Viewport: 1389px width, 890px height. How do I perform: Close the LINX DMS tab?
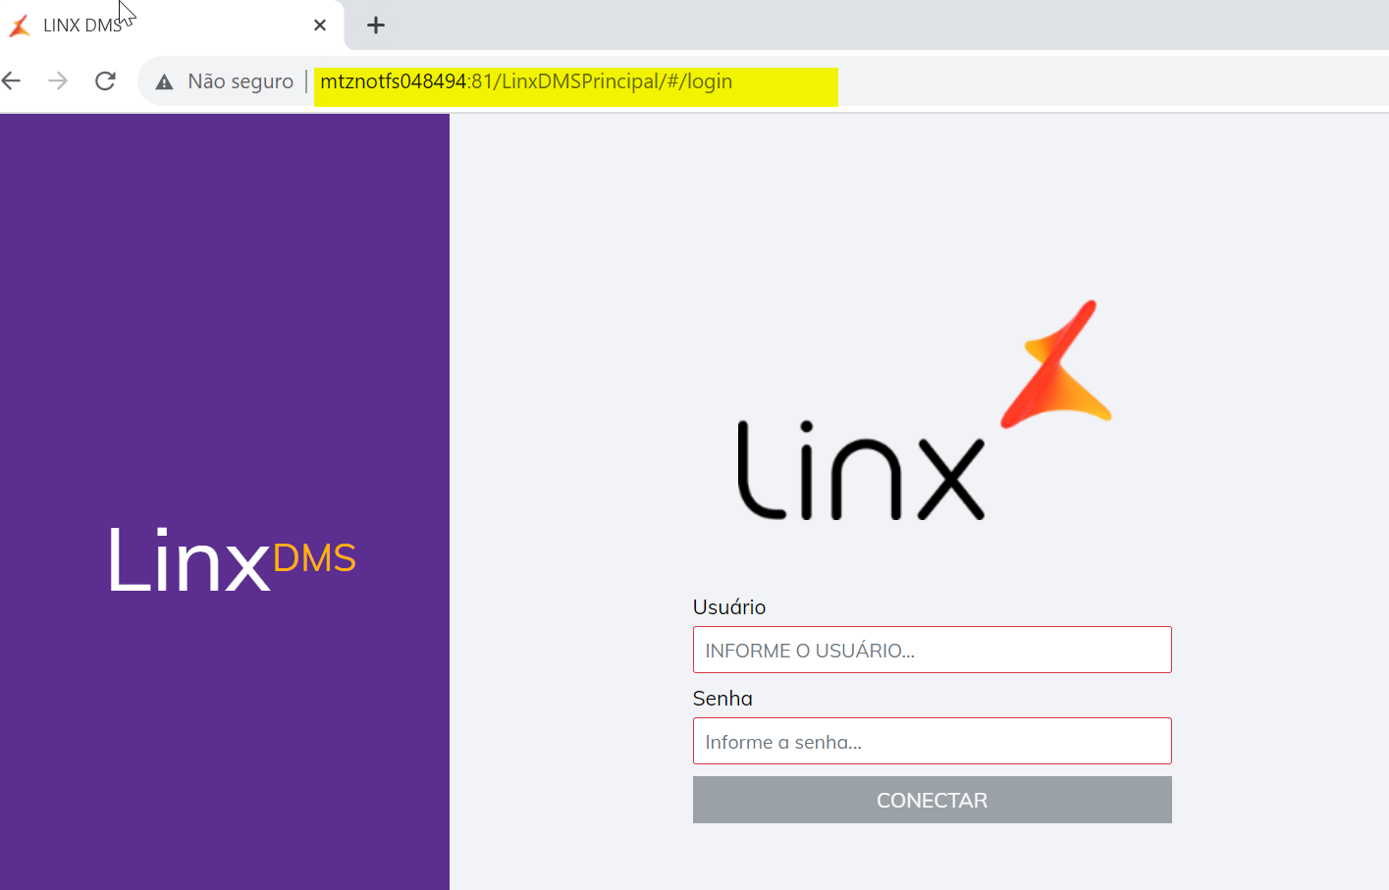tap(320, 26)
